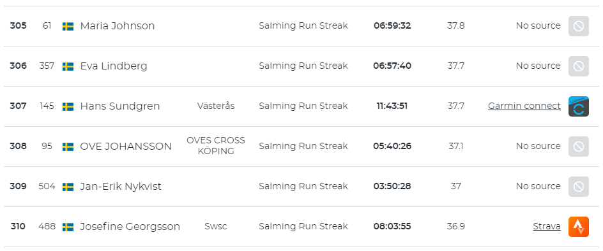Viewport: 603px width, 251px height.
Task: Click the Garmin Connect icon for Hans Sundgren
Action: point(578,106)
